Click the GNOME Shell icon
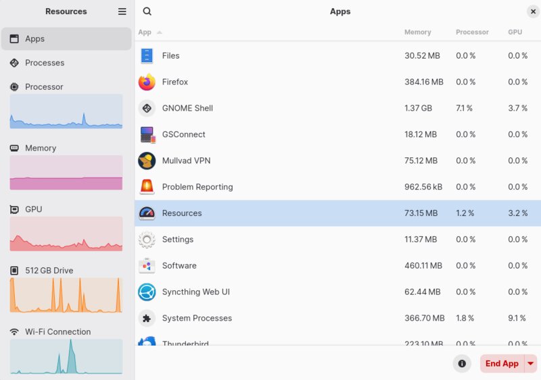 [x=147, y=108]
